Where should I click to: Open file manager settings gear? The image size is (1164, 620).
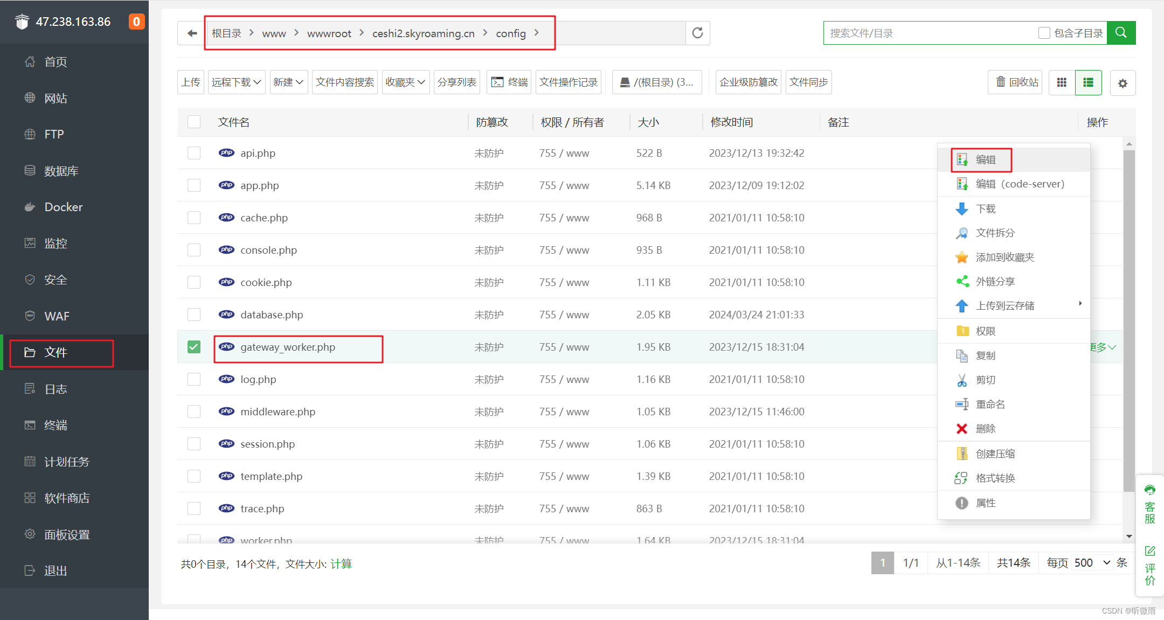click(1123, 83)
